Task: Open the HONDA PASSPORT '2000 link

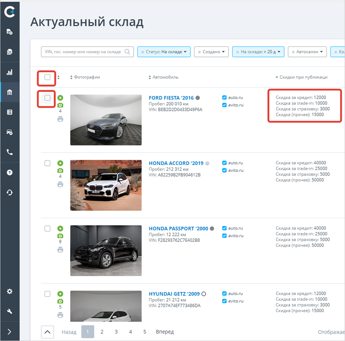Action: (x=179, y=229)
